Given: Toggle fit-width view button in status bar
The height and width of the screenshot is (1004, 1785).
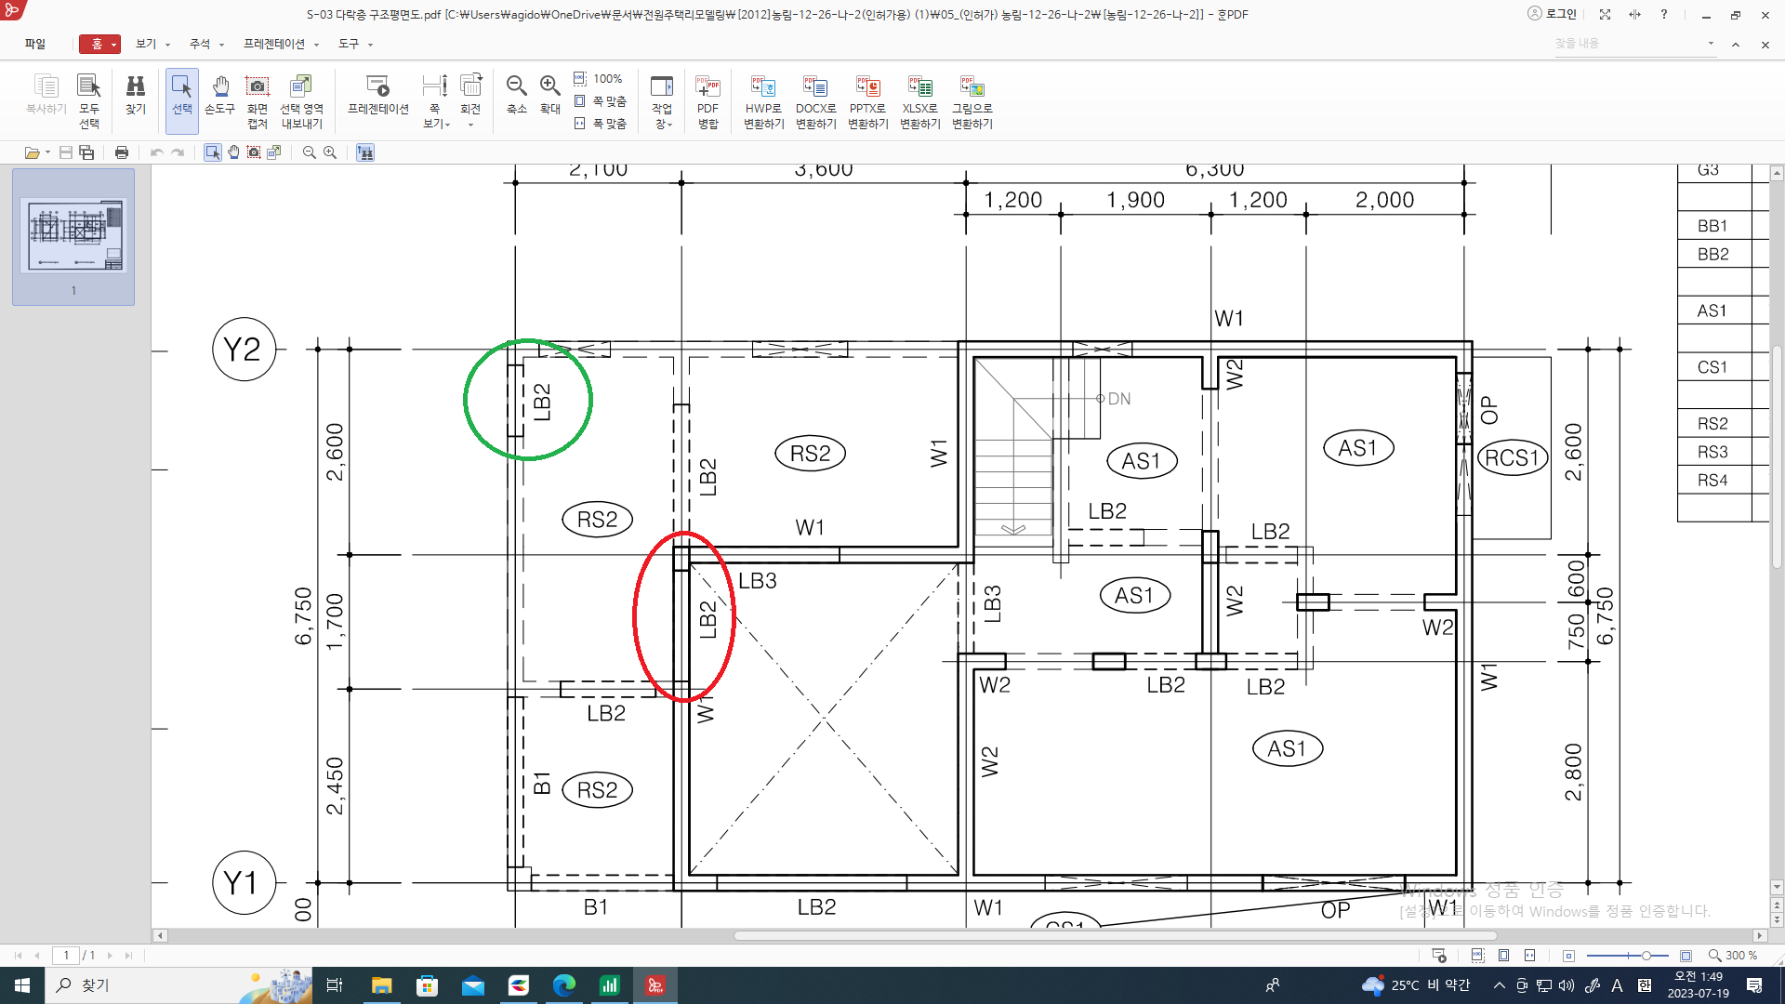Looking at the screenshot, I should pyautogui.click(x=1529, y=956).
